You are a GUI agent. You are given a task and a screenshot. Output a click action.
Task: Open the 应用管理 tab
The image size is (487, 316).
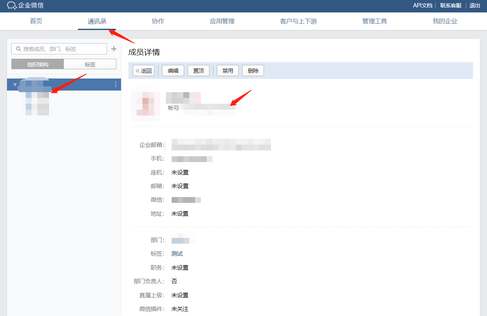pyautogui.click(x=222, y=21)
